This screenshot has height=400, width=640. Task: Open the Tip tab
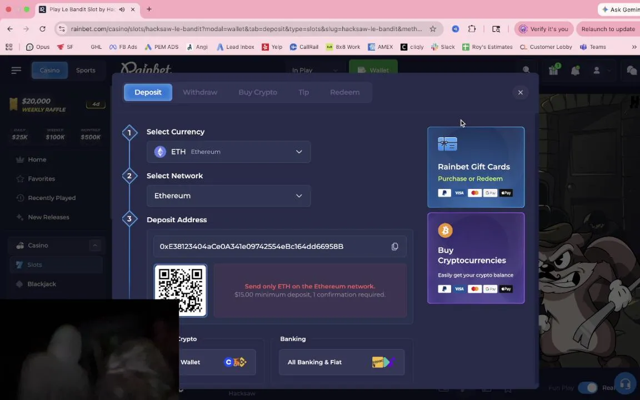pyautogui.click(x=303, y=92)
